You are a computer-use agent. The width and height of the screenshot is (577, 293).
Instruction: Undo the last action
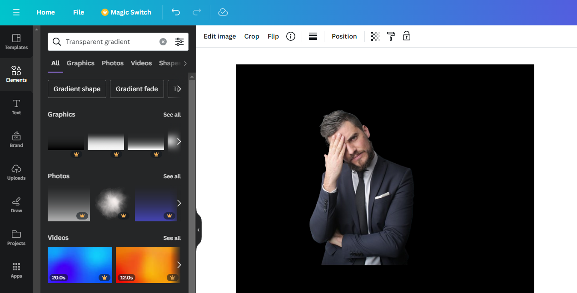(176, 12)
